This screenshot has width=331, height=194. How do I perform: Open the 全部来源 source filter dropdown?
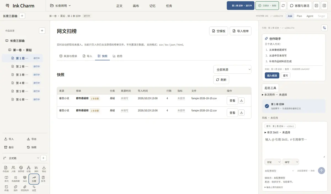point(232,70)
